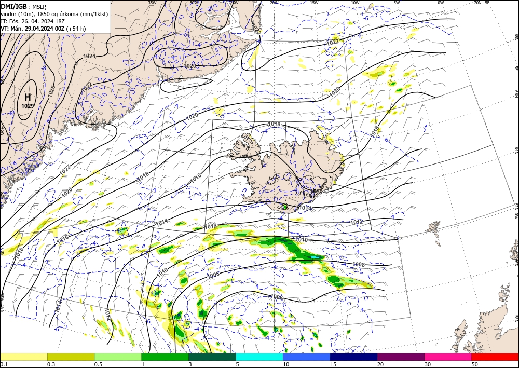Pick the light green 0.5–1 legend swatch
Image resolution: width=519 pixels, height=368 pixels.
118,357
